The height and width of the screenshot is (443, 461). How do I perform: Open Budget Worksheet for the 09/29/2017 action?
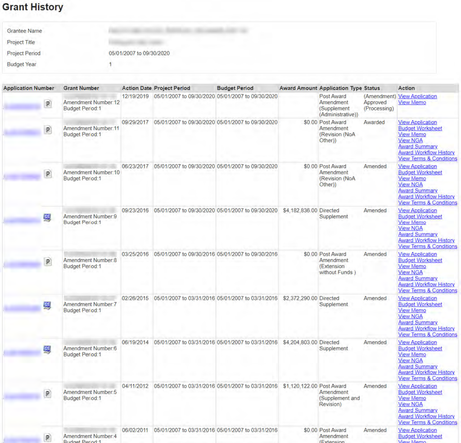(x=420, y=128)
